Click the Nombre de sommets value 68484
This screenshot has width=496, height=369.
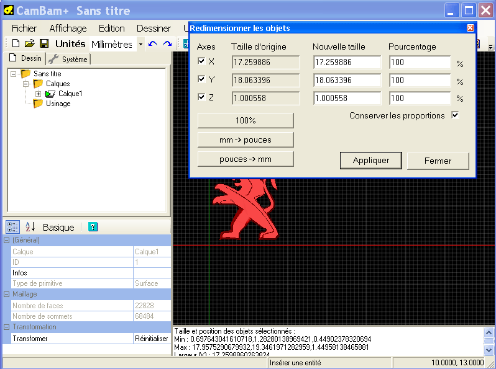(x=152, y=316)
